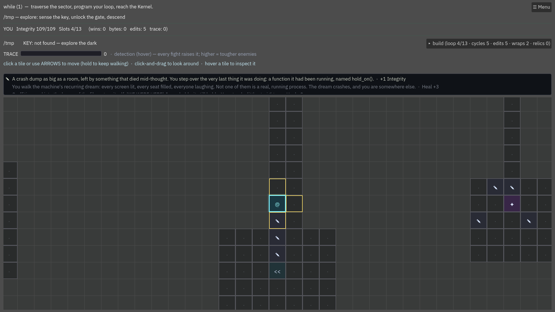Expand the build loop details panel
The image size is (555, 312).
point(489,44)
